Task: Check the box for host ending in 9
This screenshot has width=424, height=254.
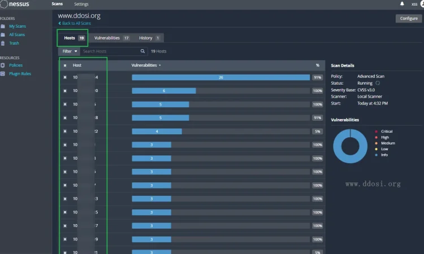Action: (x=65, y=239)
